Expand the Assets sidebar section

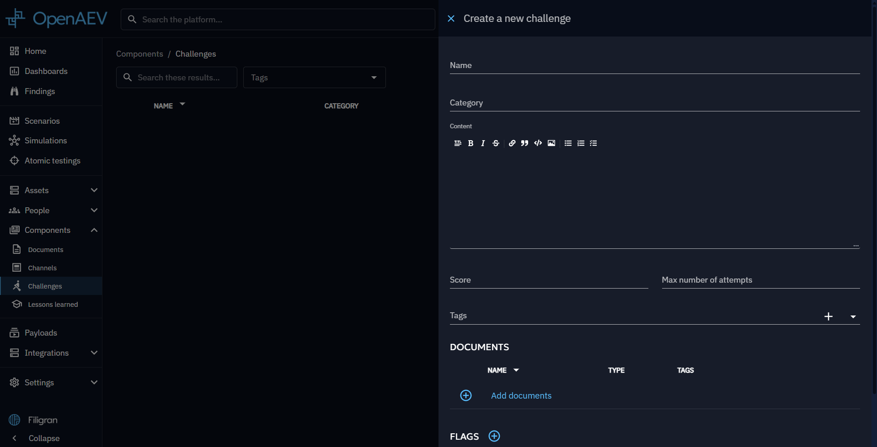(94, 190)
